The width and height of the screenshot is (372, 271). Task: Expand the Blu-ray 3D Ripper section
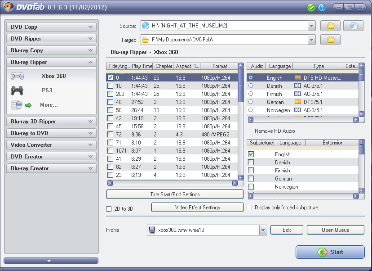click(51, 122)
